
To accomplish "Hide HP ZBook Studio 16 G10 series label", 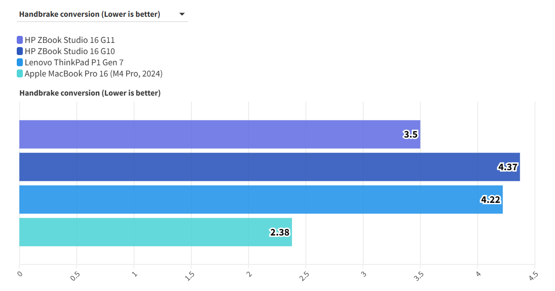I will pos(70,51).
